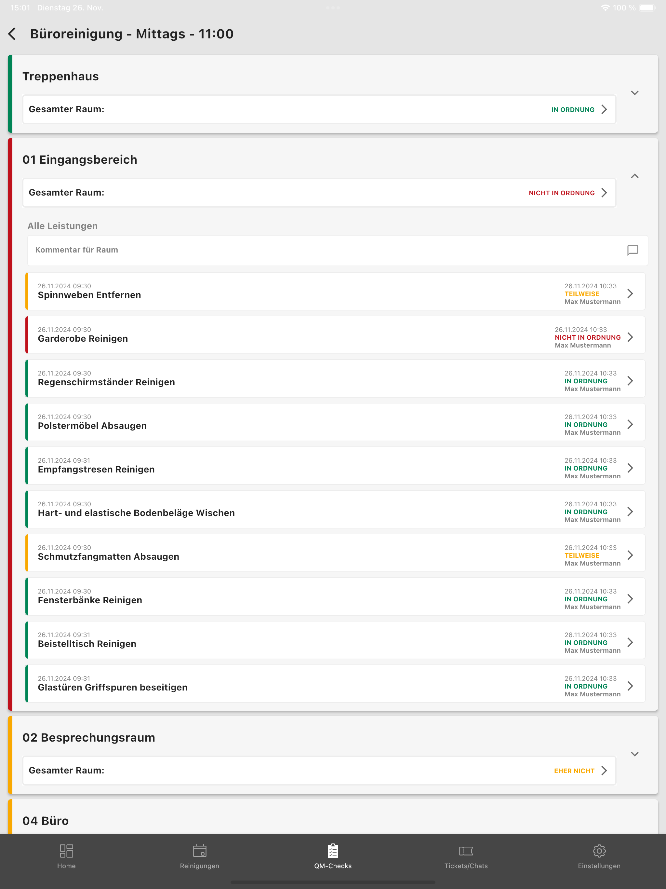This screenshot has height=889, width=666.
Task: Go back using the header arrow
Action: pos(12,34)
